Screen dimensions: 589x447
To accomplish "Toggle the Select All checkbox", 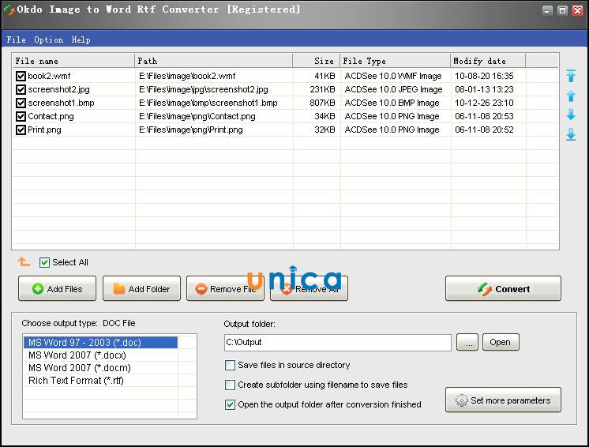I will 45,262.
